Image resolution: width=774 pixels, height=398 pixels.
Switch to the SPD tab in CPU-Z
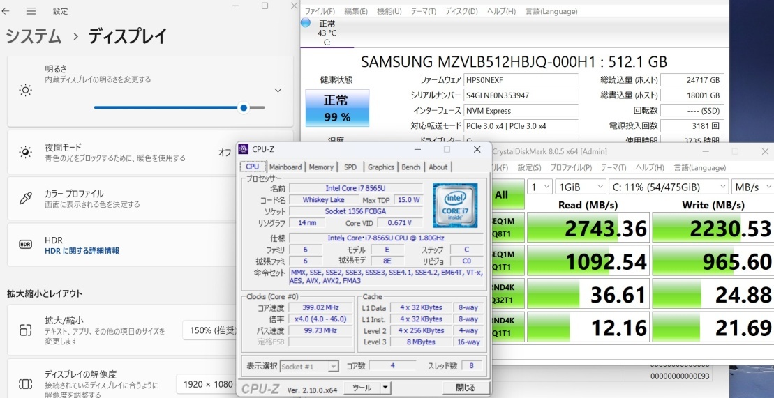350,167
